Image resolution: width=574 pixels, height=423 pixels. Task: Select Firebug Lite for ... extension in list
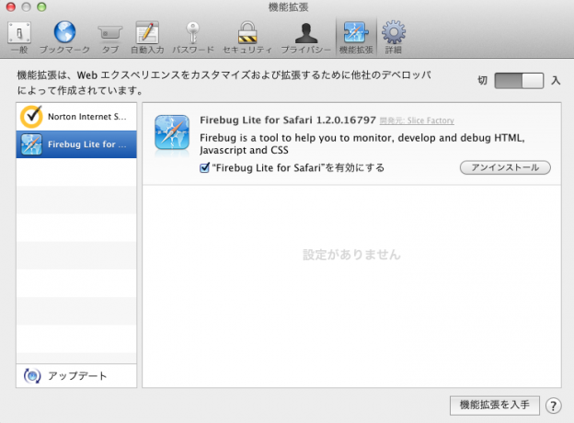[x=76, y=144]
